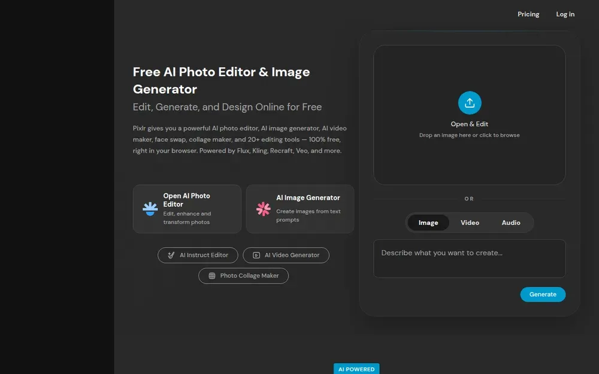Screen dimensions: 599x374
Task: Click the AI POWERED badge
Action: click(356, 369)
